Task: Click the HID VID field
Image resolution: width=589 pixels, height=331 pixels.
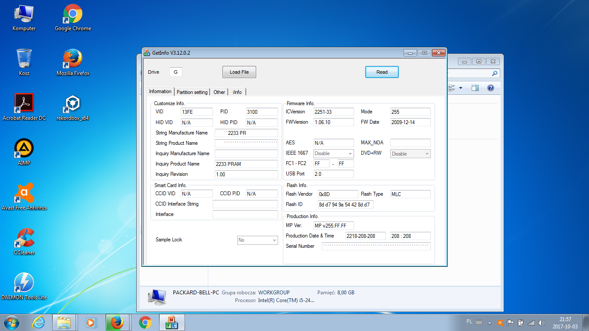Action: pos(197,122)
